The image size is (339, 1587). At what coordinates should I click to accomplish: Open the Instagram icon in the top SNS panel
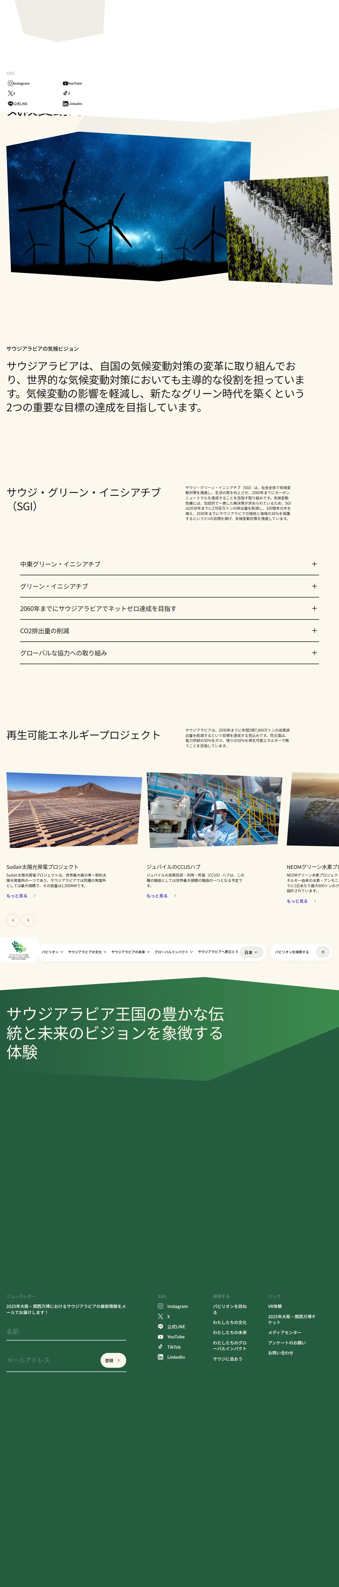pyautogui.click(x=11, y=83)
